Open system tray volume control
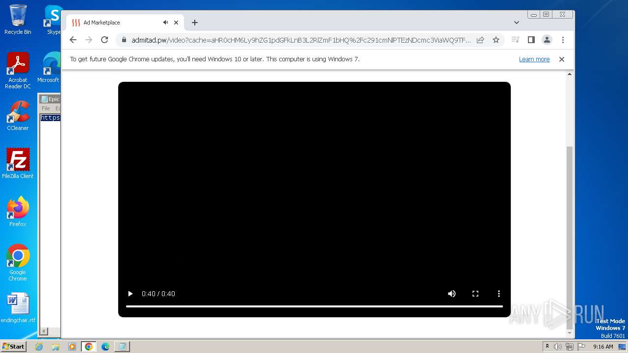This screenshot has height=353, width=628. 558,347
